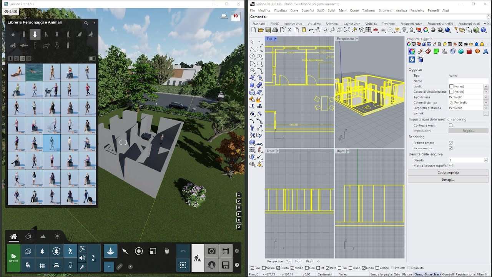Viewport: 492px width, 277px height.
Task: Click the BASE layer visibility eye
Action: pyautogui.click(x=7, y=12)
